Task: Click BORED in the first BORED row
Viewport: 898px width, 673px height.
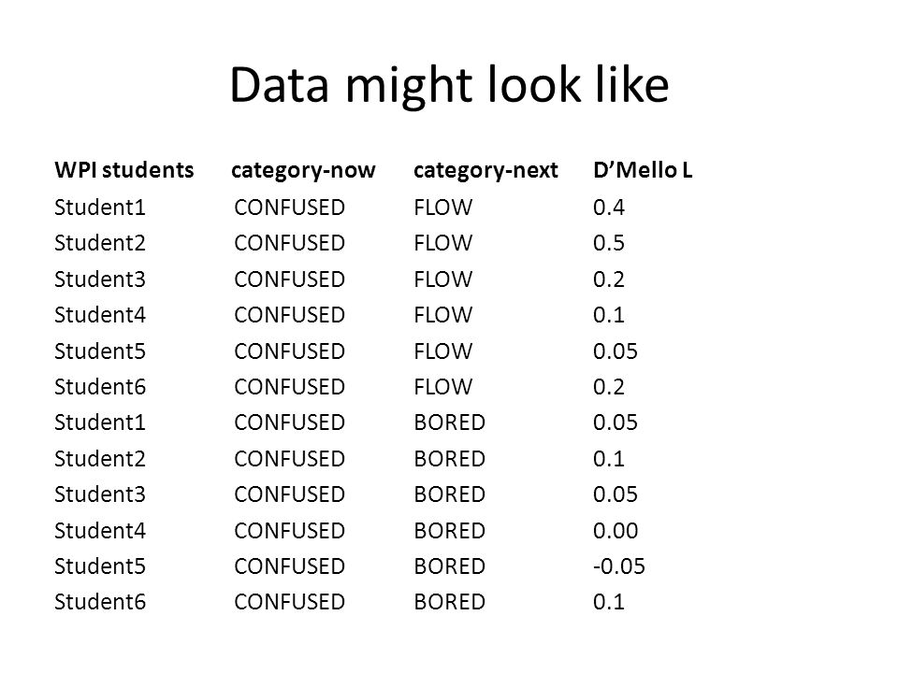Action: coord(450,422)
